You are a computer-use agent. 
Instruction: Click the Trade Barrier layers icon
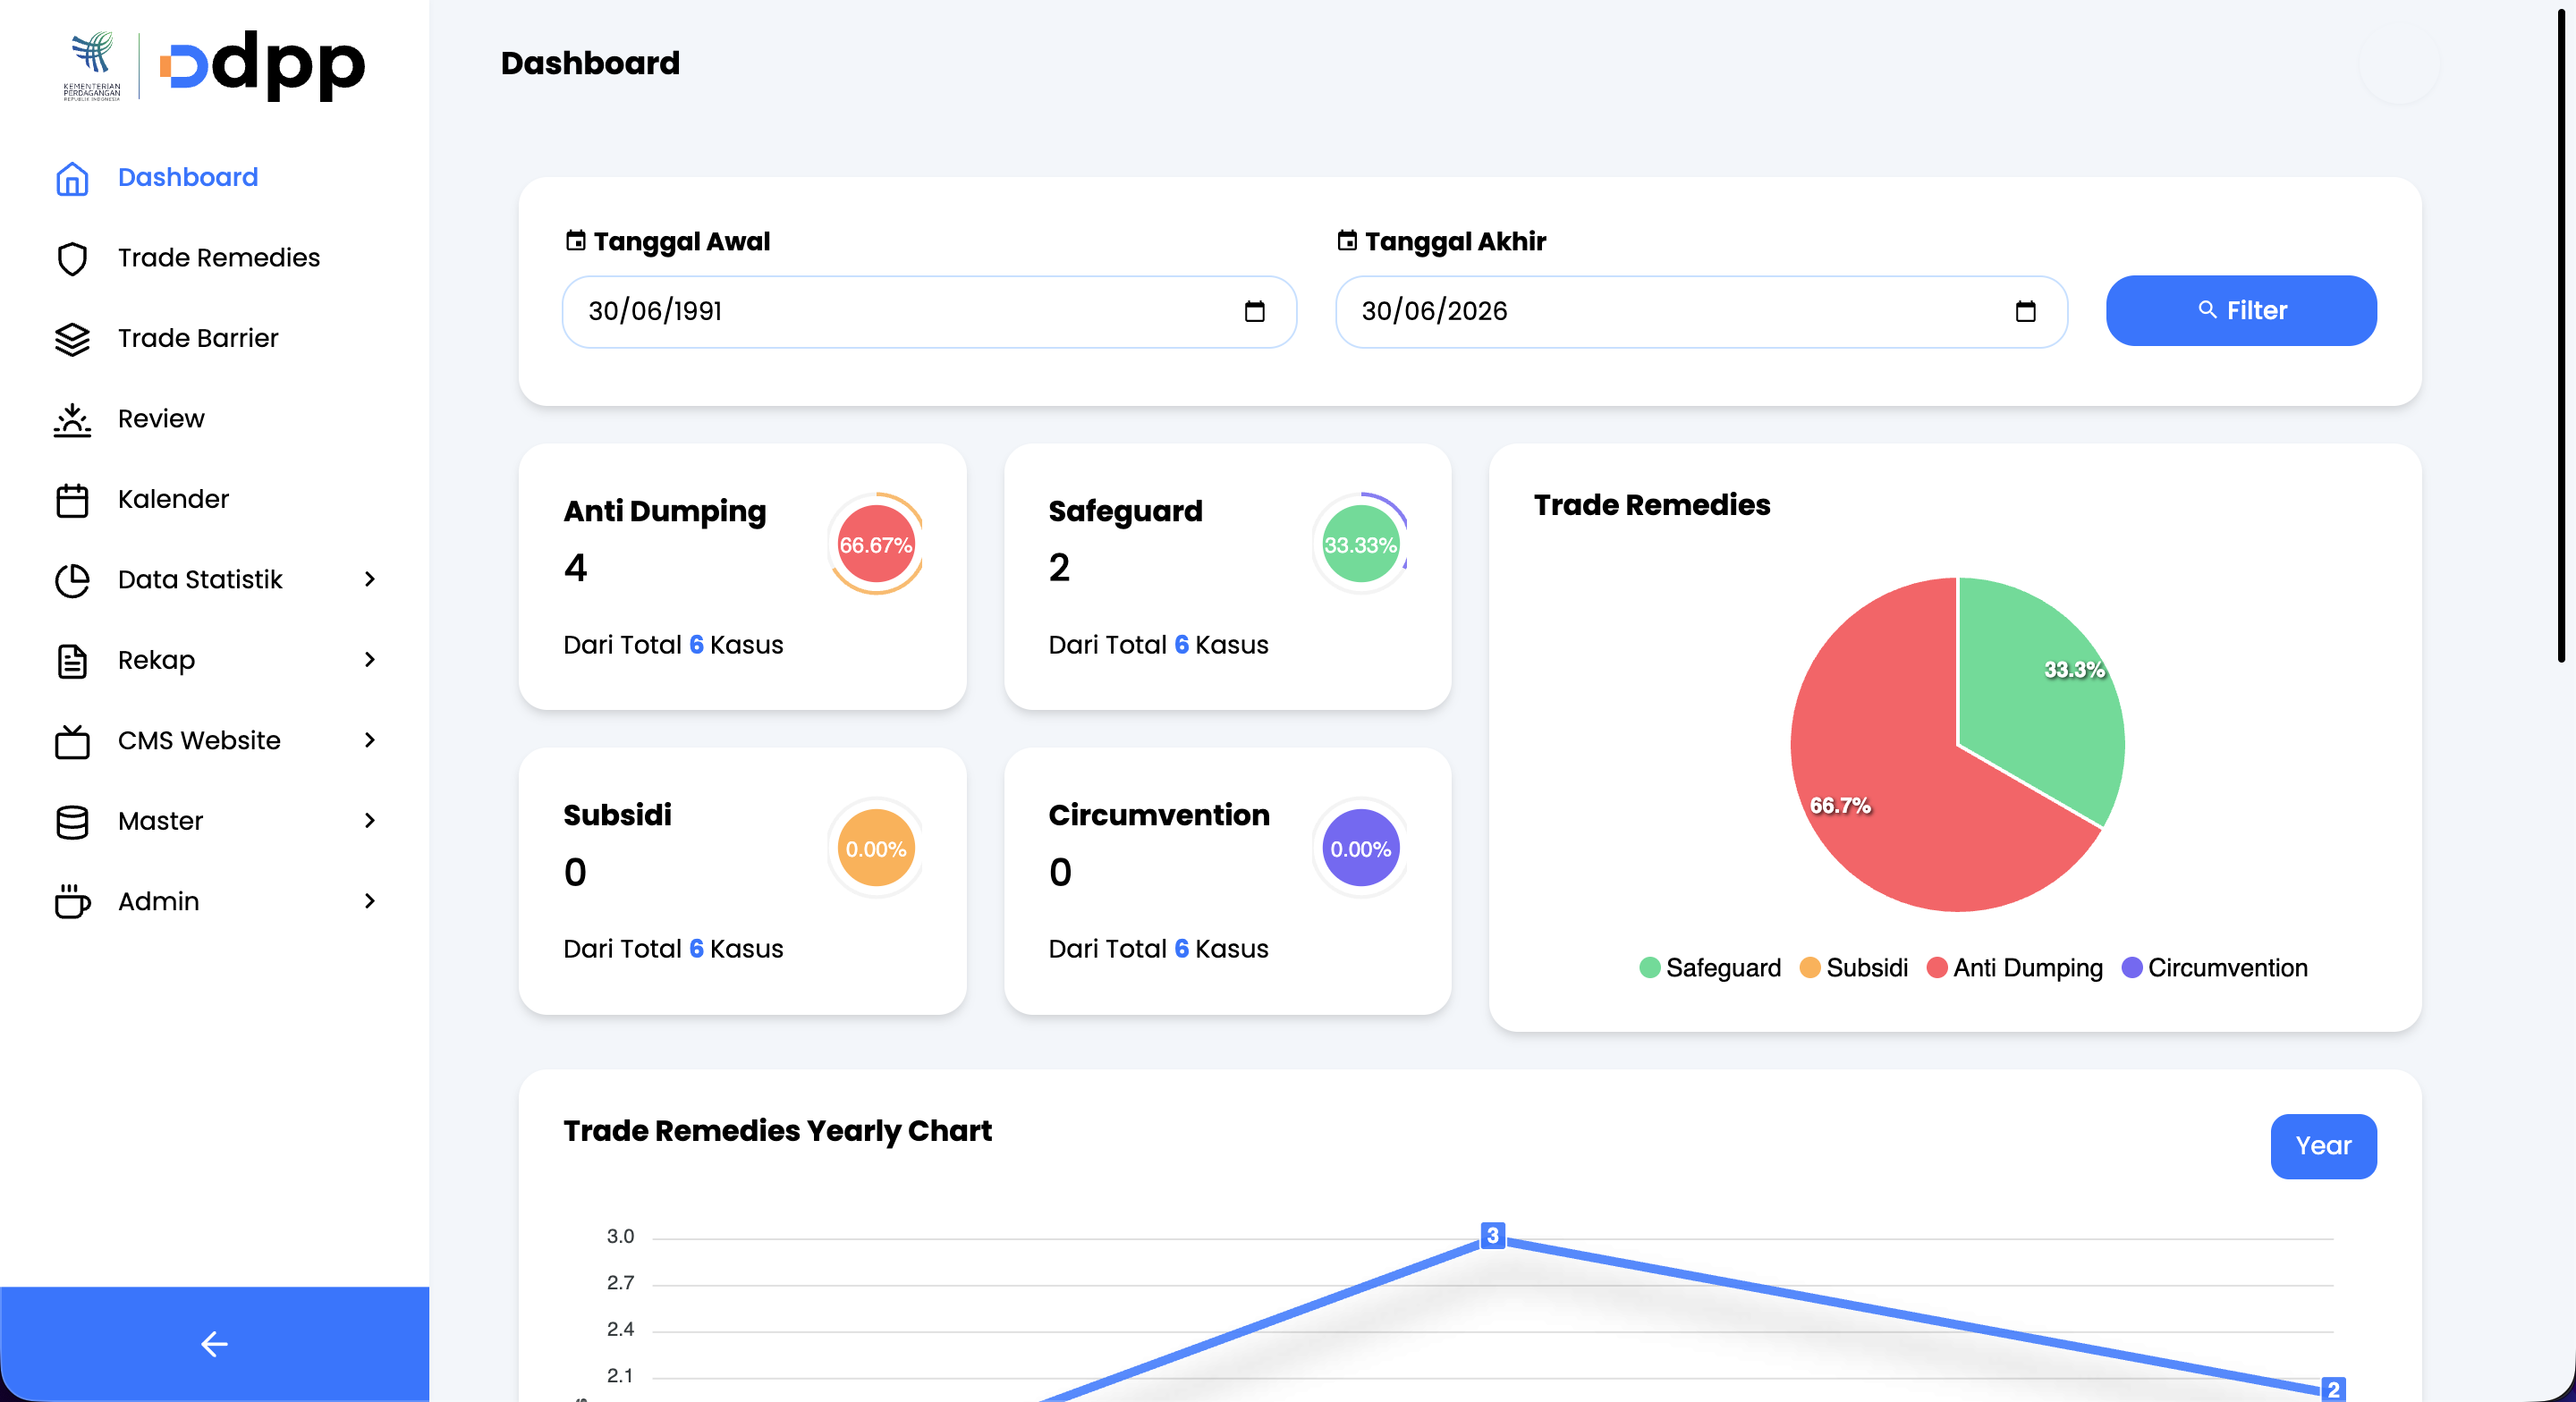pyautogui.click(x=72, y=339)
